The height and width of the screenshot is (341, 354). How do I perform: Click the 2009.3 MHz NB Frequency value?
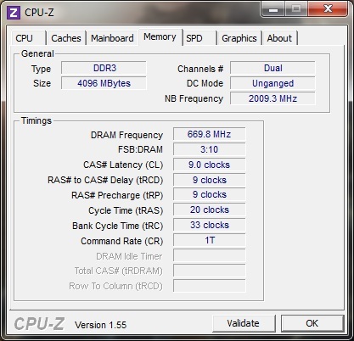273,98
